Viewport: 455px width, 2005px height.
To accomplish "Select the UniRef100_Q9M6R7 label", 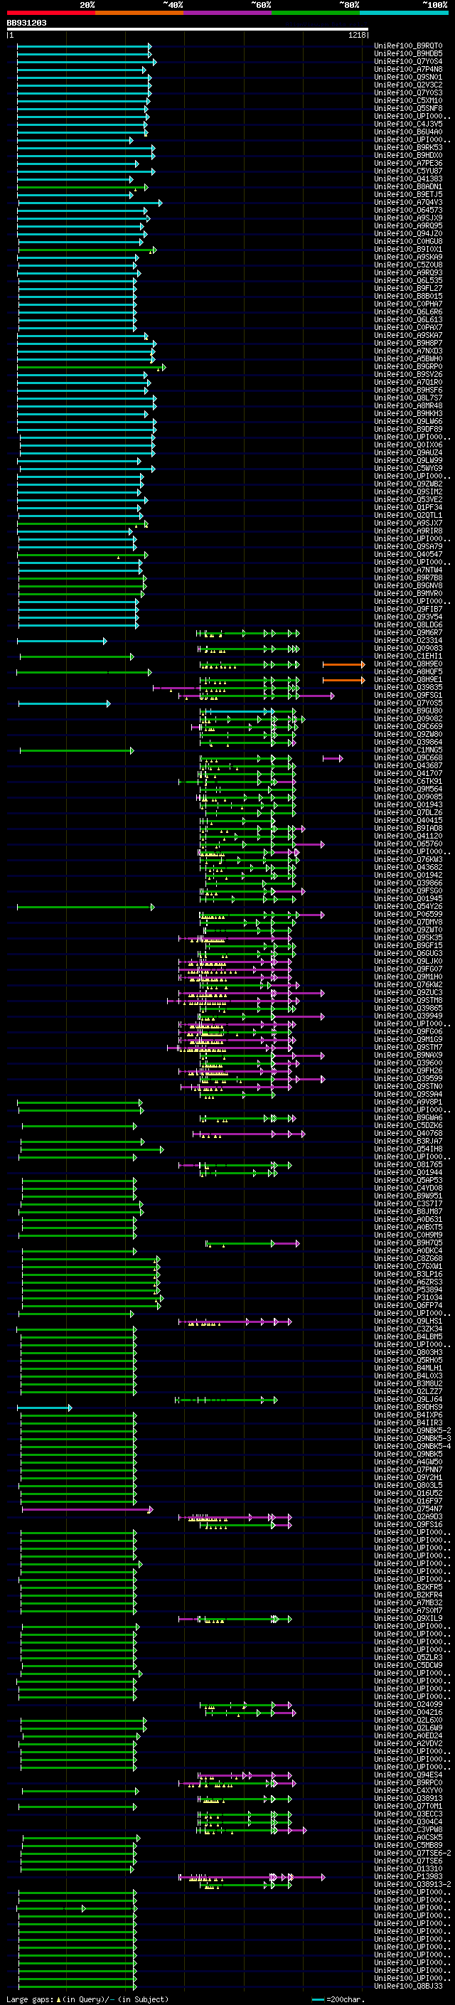I will coord(408,633).
